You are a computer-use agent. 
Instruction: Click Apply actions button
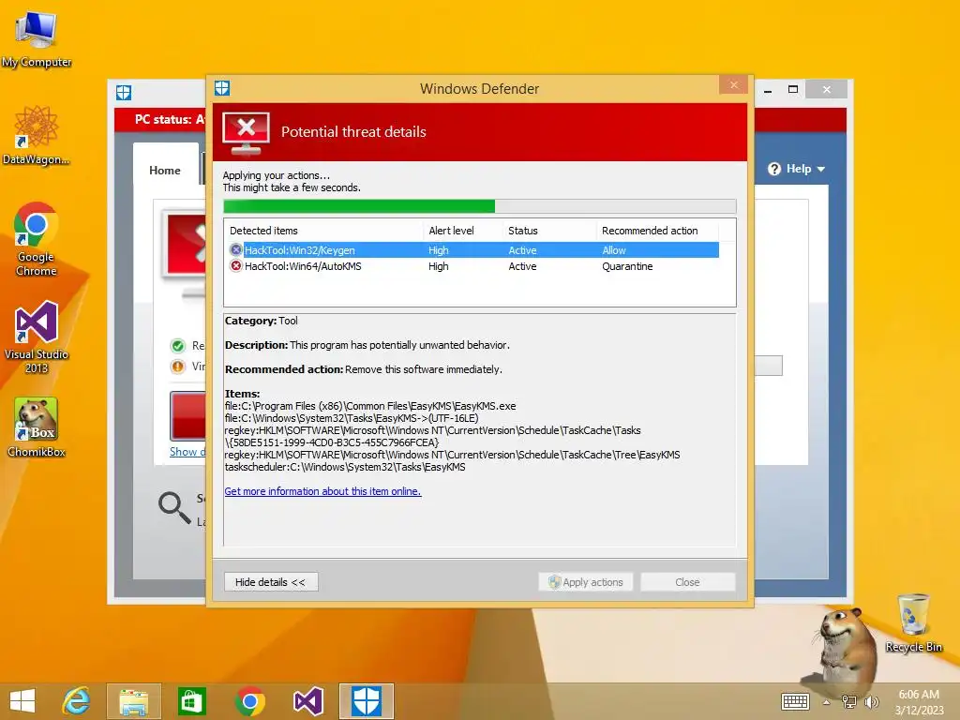[x=586, y=581]
